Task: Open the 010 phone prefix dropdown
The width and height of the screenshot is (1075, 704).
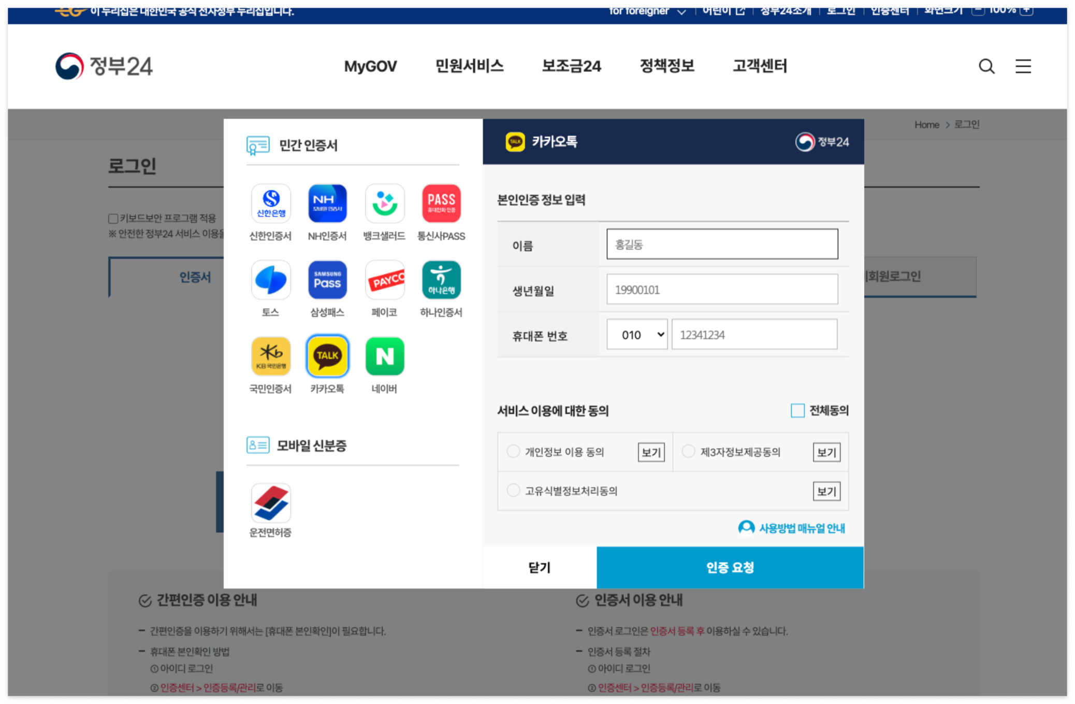Action: [x=637, y=335]
